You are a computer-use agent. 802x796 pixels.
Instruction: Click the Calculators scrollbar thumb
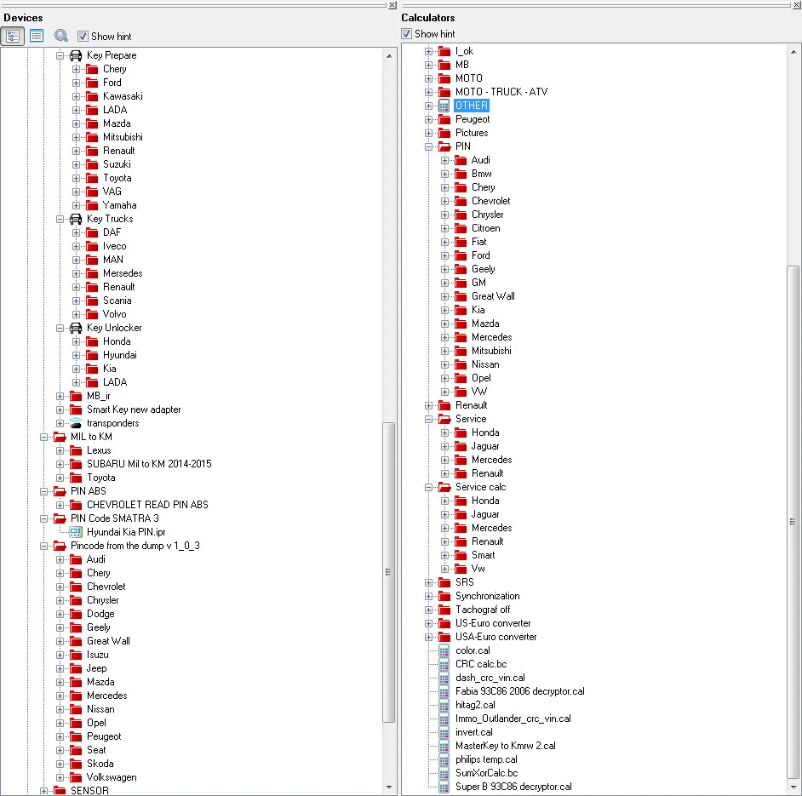(x=793, y=521)
